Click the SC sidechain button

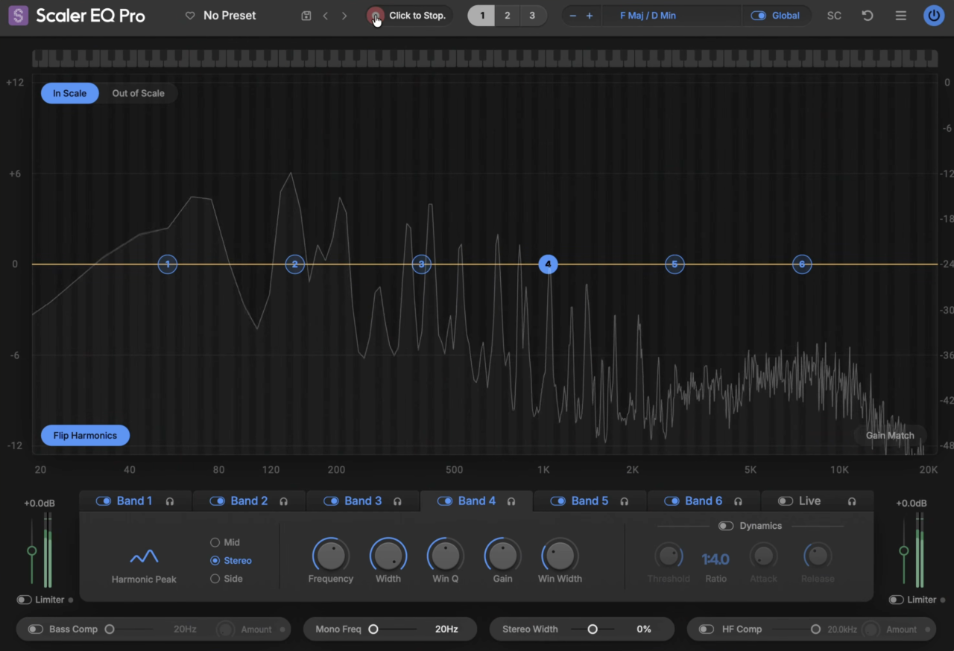[834, 16]
